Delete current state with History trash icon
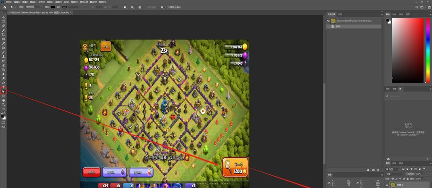432x188 pixels. coord(378,170)
